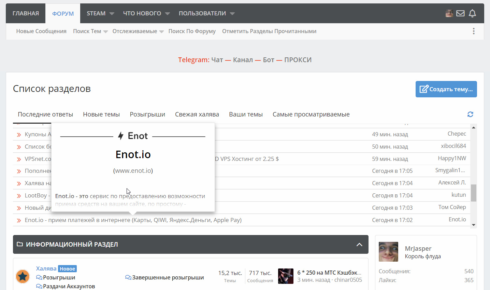The width and height of the screenshot is (490, 290).
Task: Click the topic list scrollbar thumb
Action: [473, 193]
